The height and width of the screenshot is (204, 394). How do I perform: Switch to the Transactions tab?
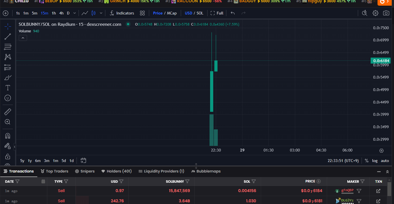coord(19,171)
